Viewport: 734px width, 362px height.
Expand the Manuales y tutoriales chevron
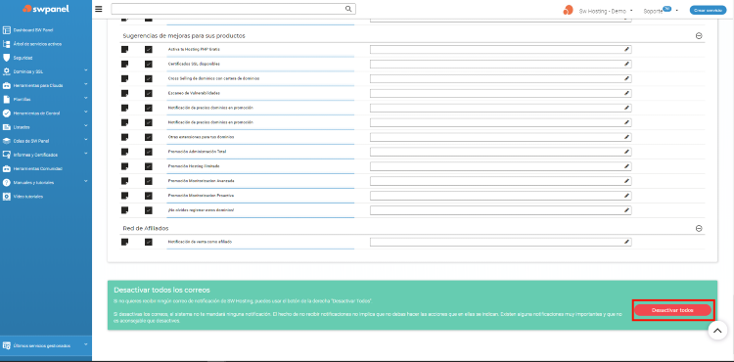pyautogui.click(x=86, y=181)
